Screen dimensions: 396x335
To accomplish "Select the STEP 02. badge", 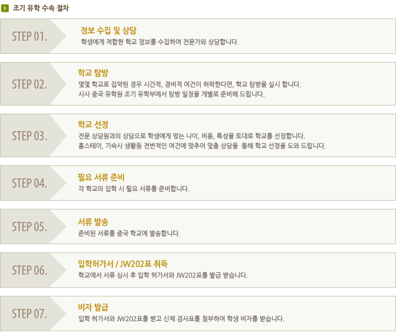I will tap(29, 84).
